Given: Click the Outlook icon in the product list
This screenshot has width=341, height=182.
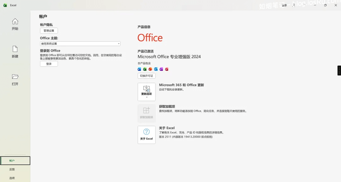Looking at the screenshot, I should coord(156,69).
